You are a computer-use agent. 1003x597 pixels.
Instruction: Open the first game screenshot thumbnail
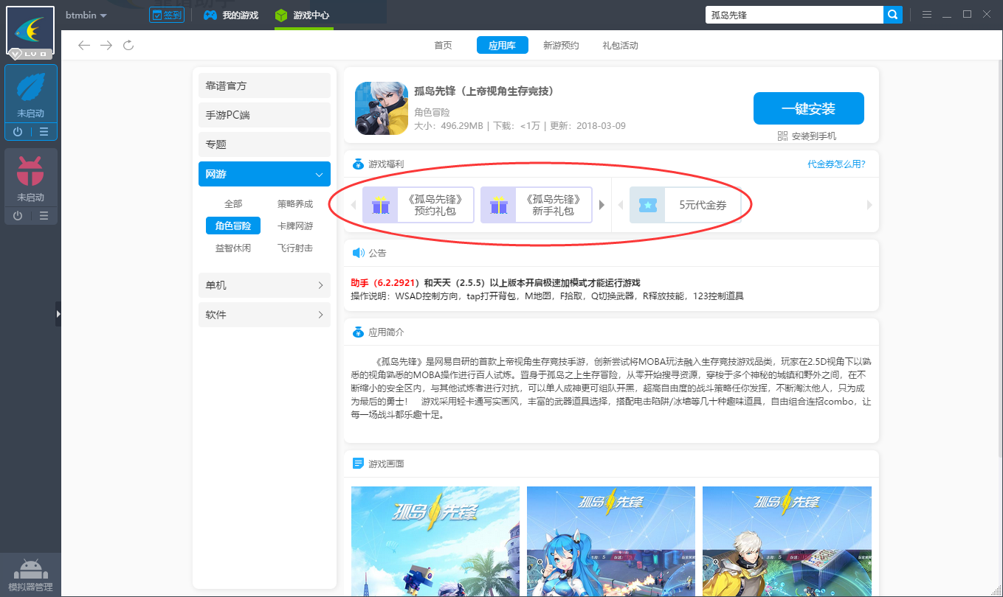(x=435, y=542)
